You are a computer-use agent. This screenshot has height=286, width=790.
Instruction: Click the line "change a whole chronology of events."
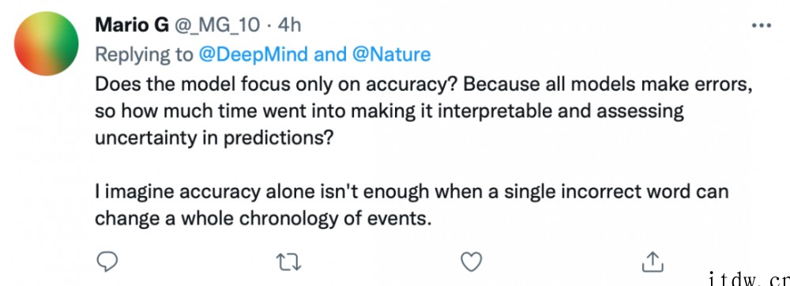[x=264, y=219]
